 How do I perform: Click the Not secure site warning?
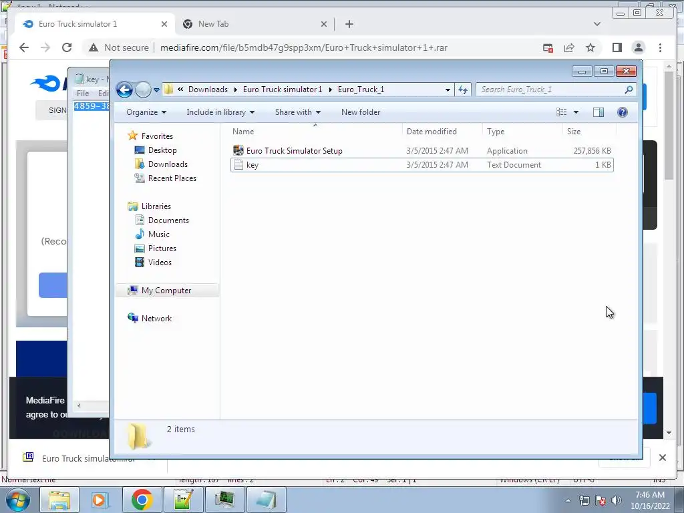[119, 47]
